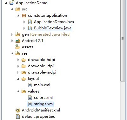Select the ApplicationDemo.java file name
This screenshot has width=127, height=120.
54,22
